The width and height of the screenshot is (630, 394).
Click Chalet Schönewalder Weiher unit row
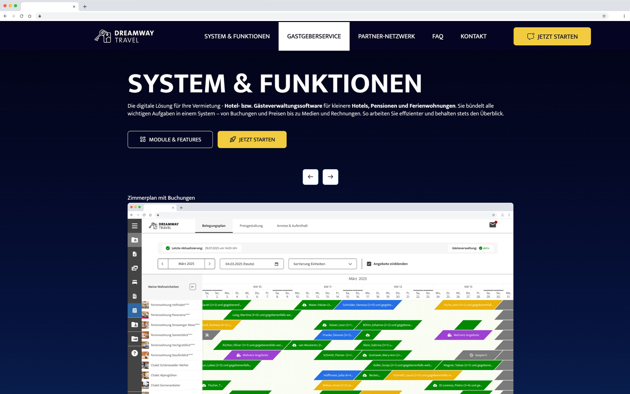[x=172, y=365]
